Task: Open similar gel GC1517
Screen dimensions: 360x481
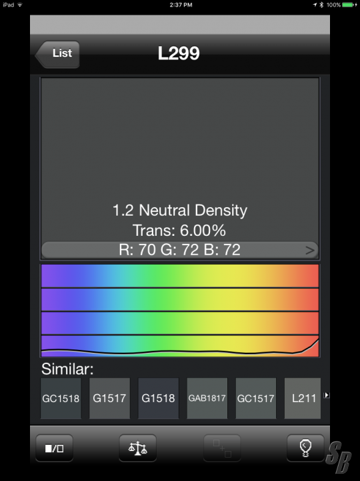Action: 255,398
